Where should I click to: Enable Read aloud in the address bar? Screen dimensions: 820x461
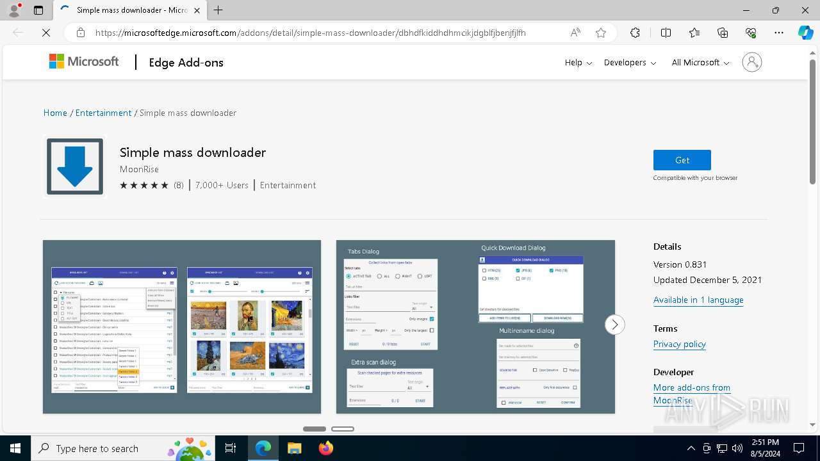[x=575, y=33]
